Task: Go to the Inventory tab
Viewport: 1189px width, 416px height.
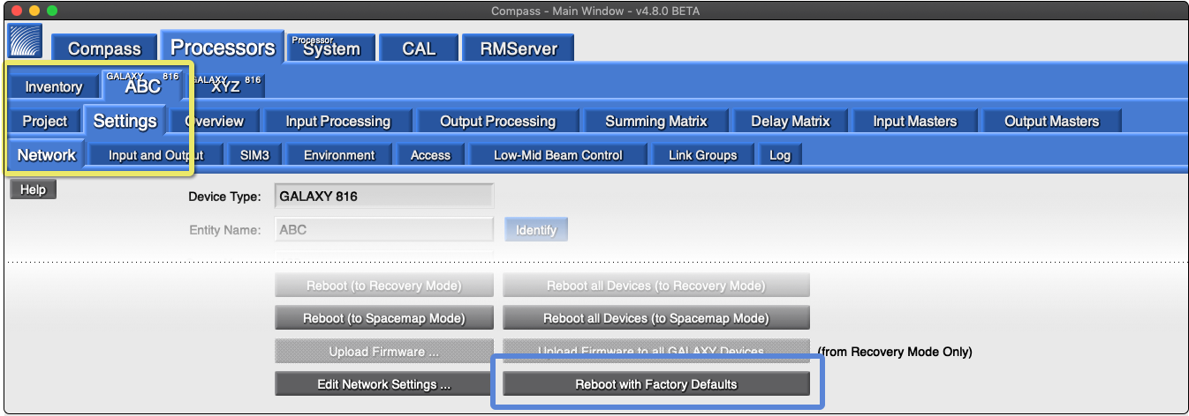Action: (53, 86)
